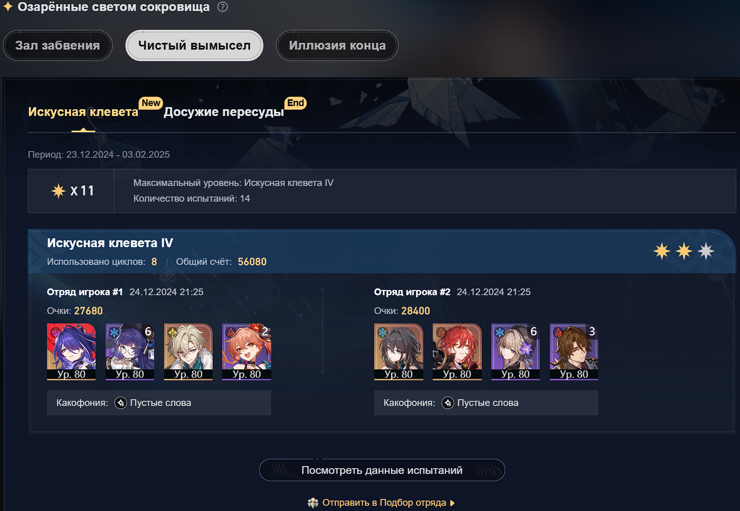This screenshot has width=740, height=511.
Task: Click Посмотреть данные испытаний button
Action: click(x=382, y=470)
